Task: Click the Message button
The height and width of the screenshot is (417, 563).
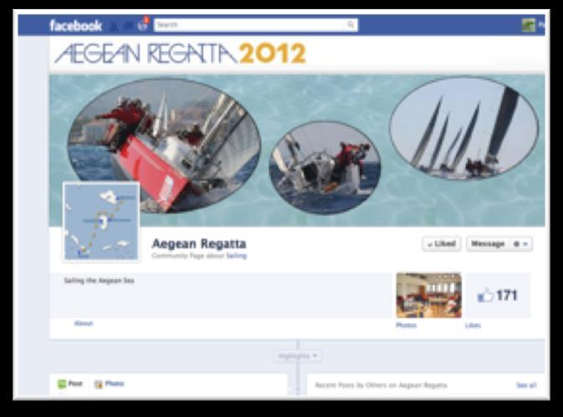Action: pyautogui.click(x=488, y=244)
